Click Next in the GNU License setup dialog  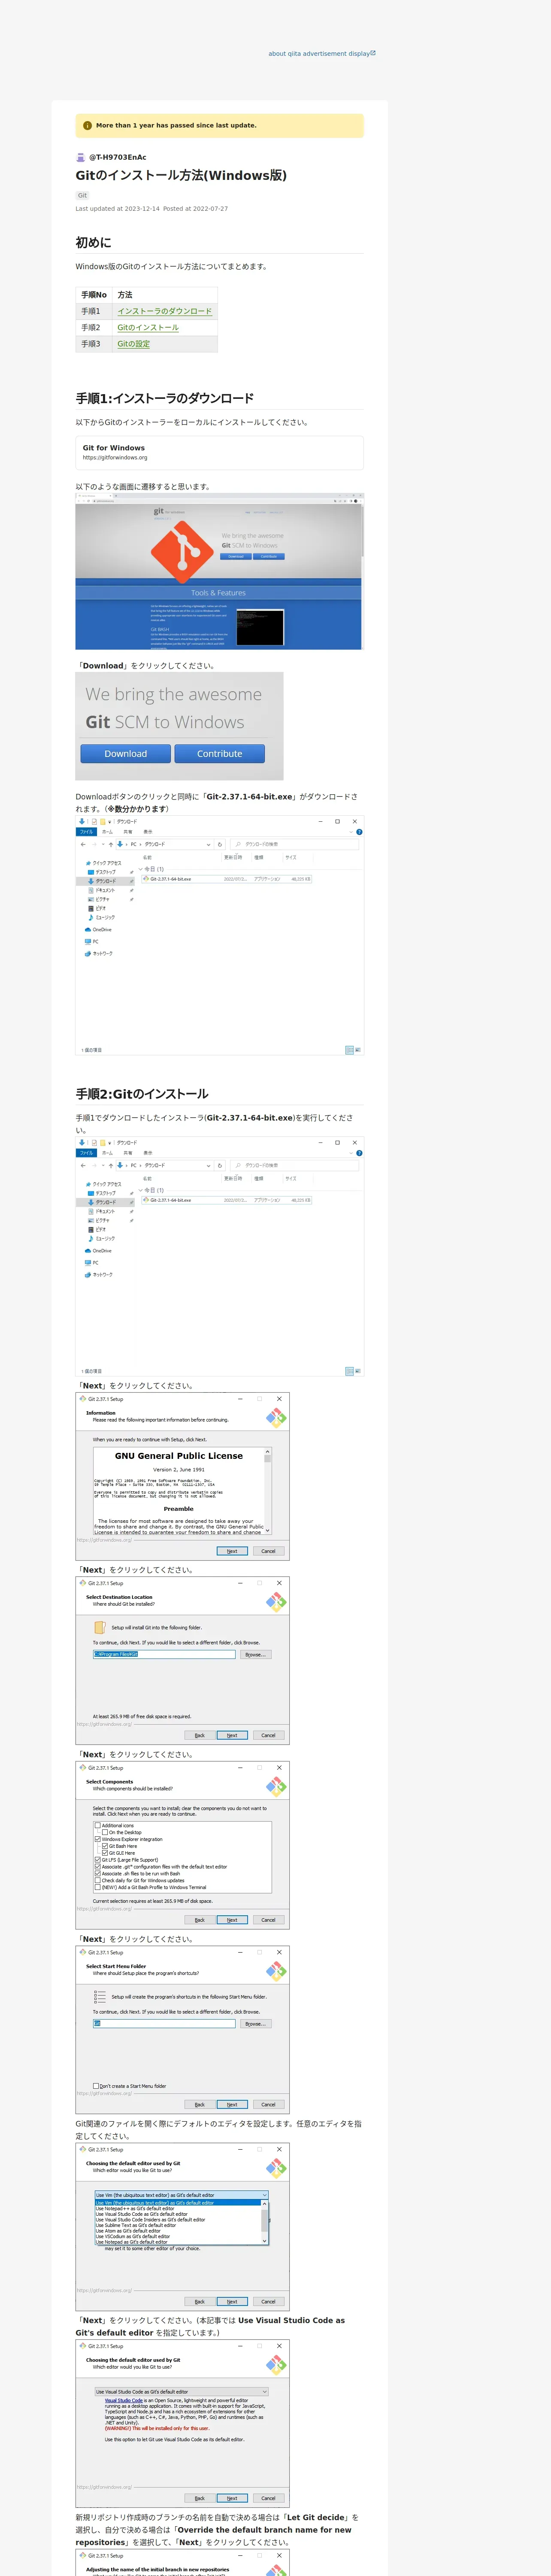tap(232, 1551)
